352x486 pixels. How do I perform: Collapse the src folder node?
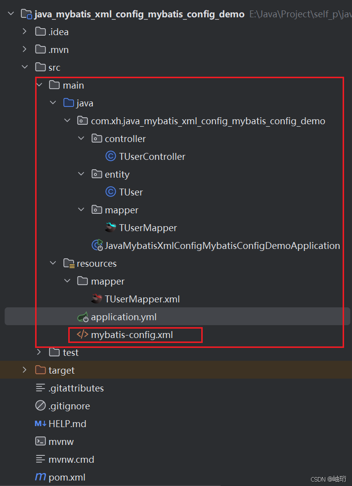(x=25, y=67)
